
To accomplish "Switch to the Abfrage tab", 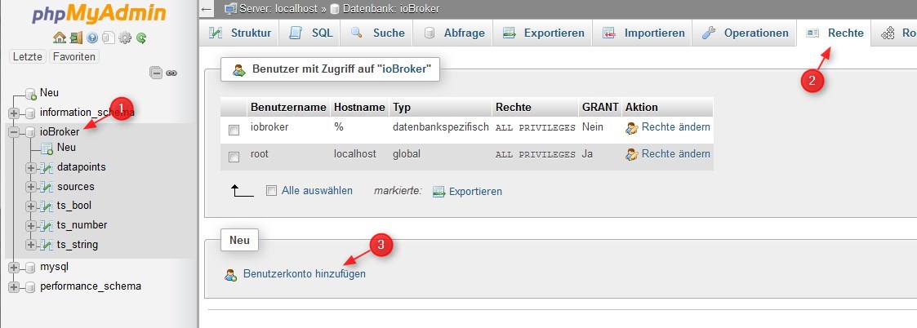I will coord(453,33).
